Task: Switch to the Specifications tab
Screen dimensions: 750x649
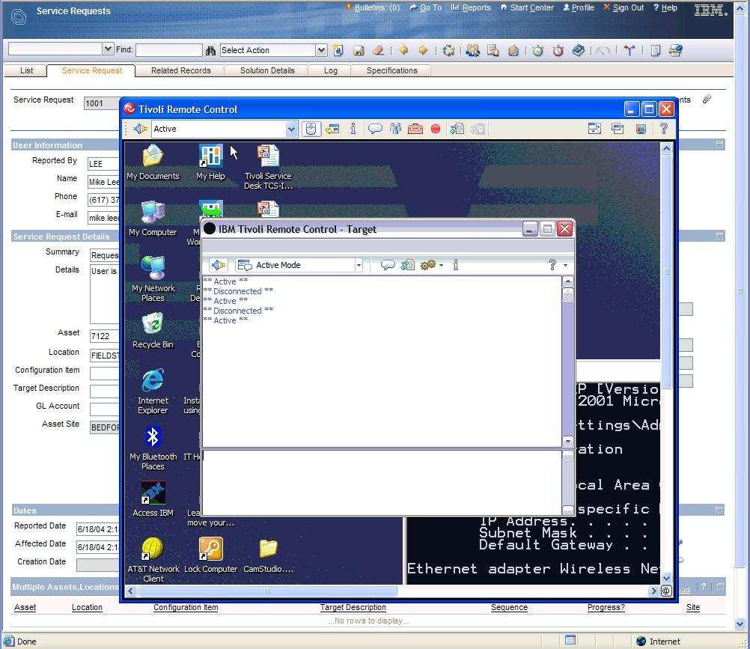Action: tap(391, 71)
